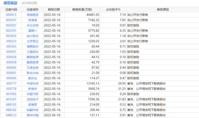Click security code 300691
This screenshot has height=118, width=199.
[x=11, y=73]
